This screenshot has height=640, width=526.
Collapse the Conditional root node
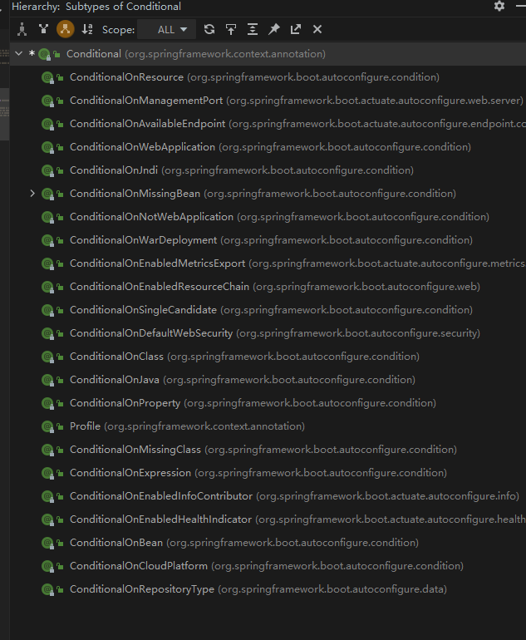coord(19,54)
